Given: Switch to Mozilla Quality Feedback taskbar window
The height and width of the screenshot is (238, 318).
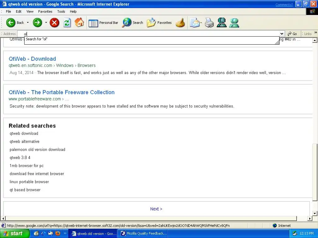Looking at the screenshot, I should (x=143, y=234).
